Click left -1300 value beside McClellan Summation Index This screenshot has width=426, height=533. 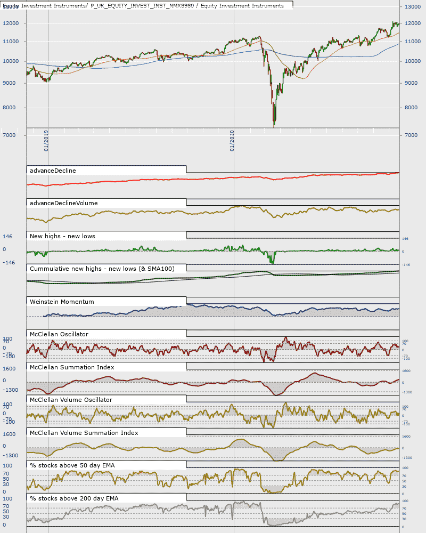(x=11, y=390)
